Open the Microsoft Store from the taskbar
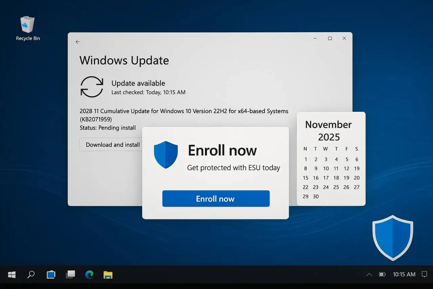The height and width of the screenshot is (289, 433). click(x=51, y=274)
